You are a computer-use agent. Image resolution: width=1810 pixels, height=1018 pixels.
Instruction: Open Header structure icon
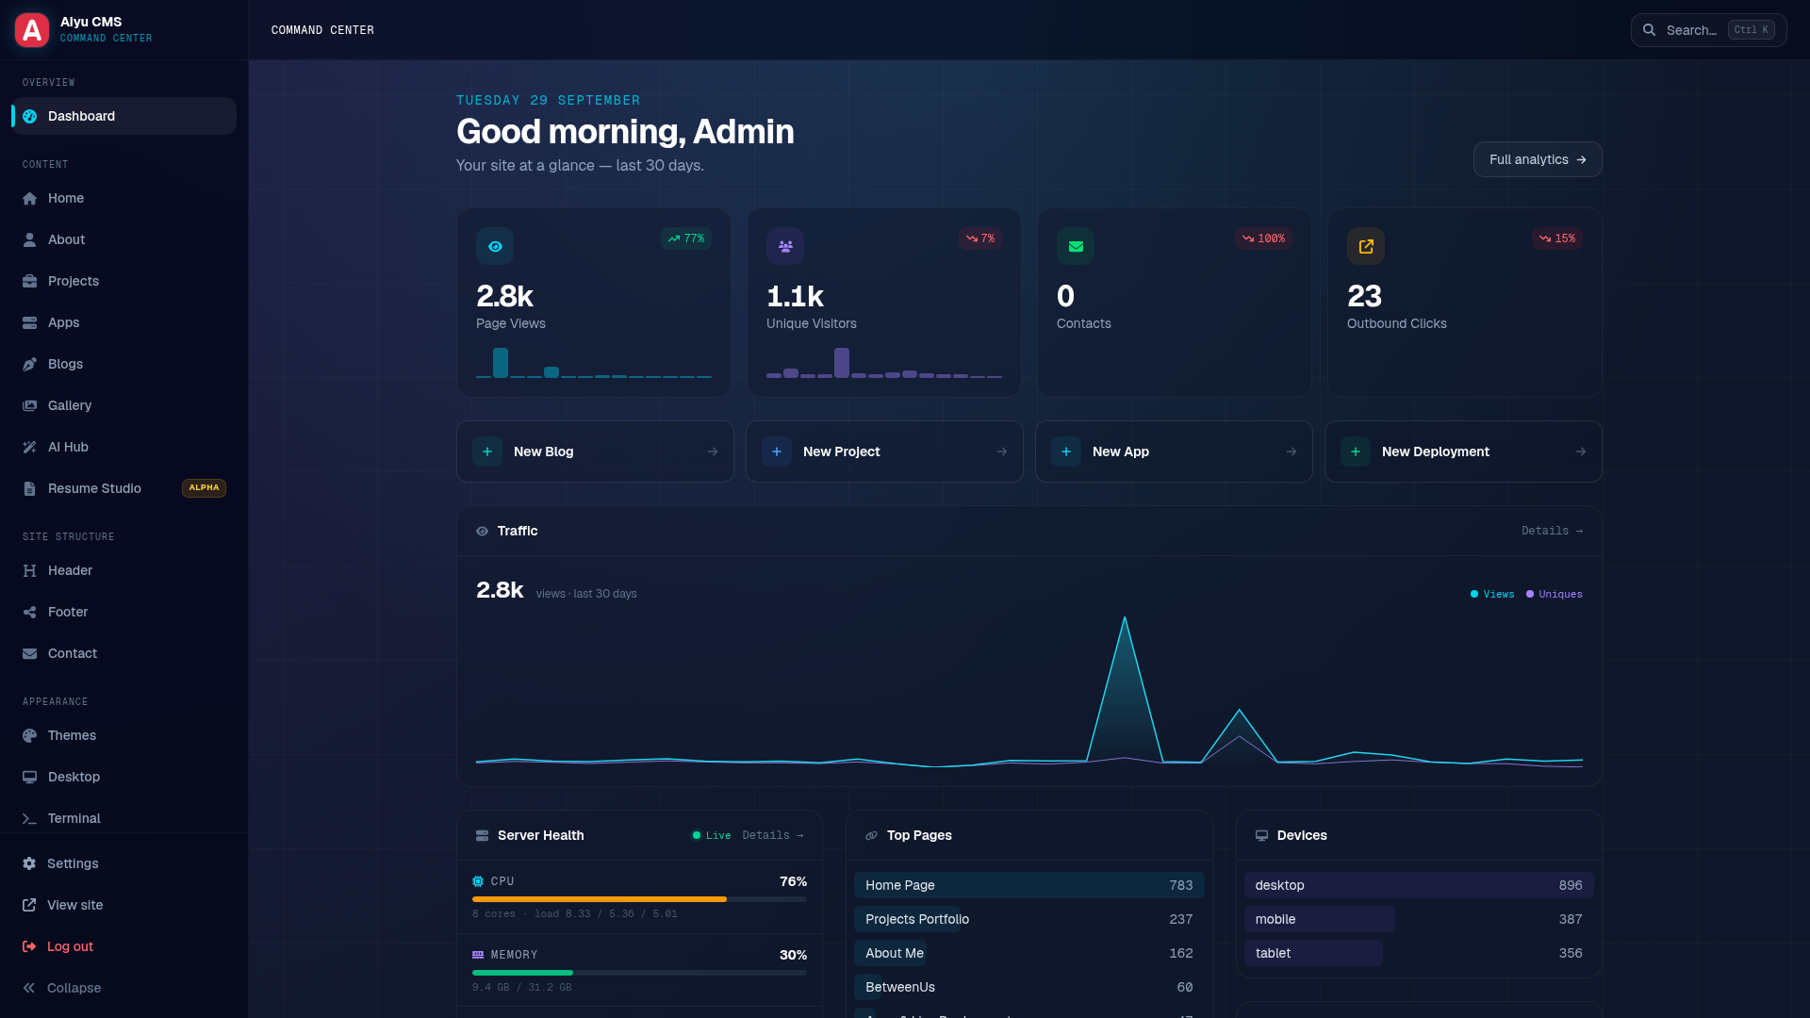point(29,570)
